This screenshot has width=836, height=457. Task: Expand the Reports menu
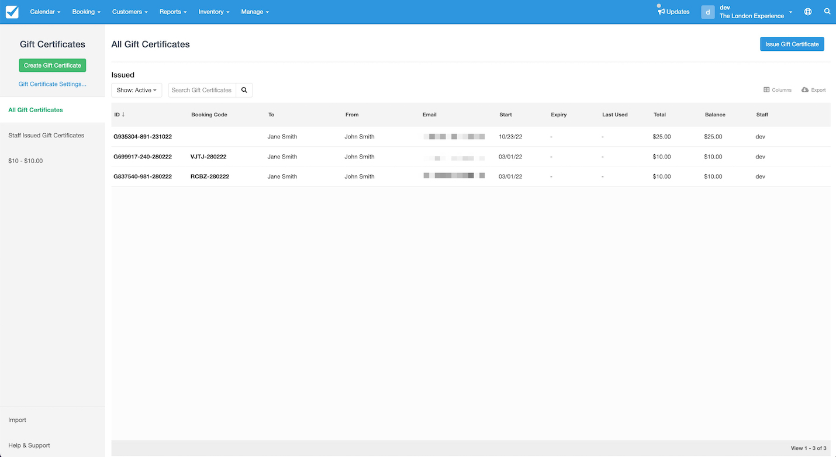tap(173, 12)
